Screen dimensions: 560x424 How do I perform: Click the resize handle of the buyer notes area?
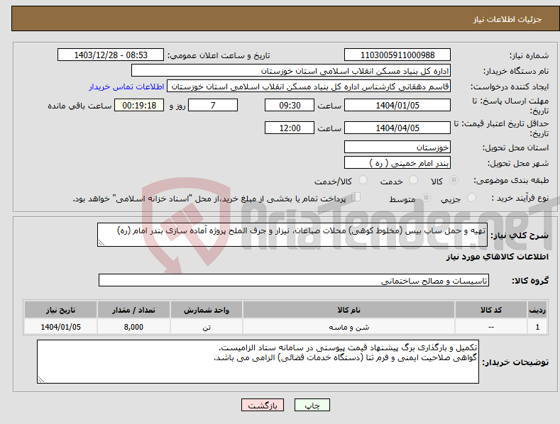click(x=41, y=380)
